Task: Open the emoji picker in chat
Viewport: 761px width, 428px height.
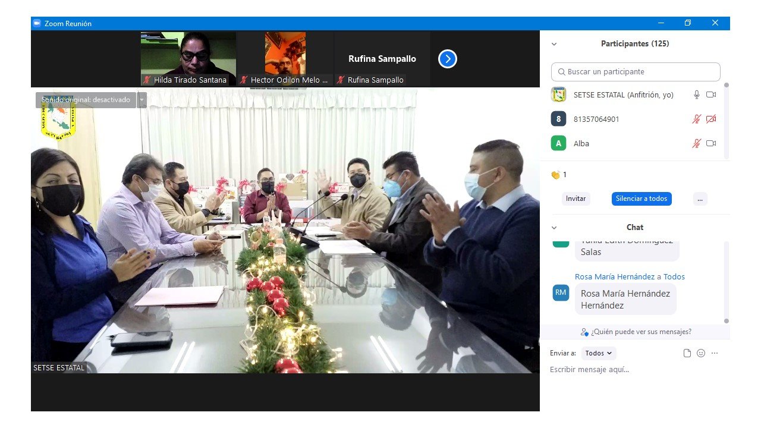Action: [x=701, y=353]
